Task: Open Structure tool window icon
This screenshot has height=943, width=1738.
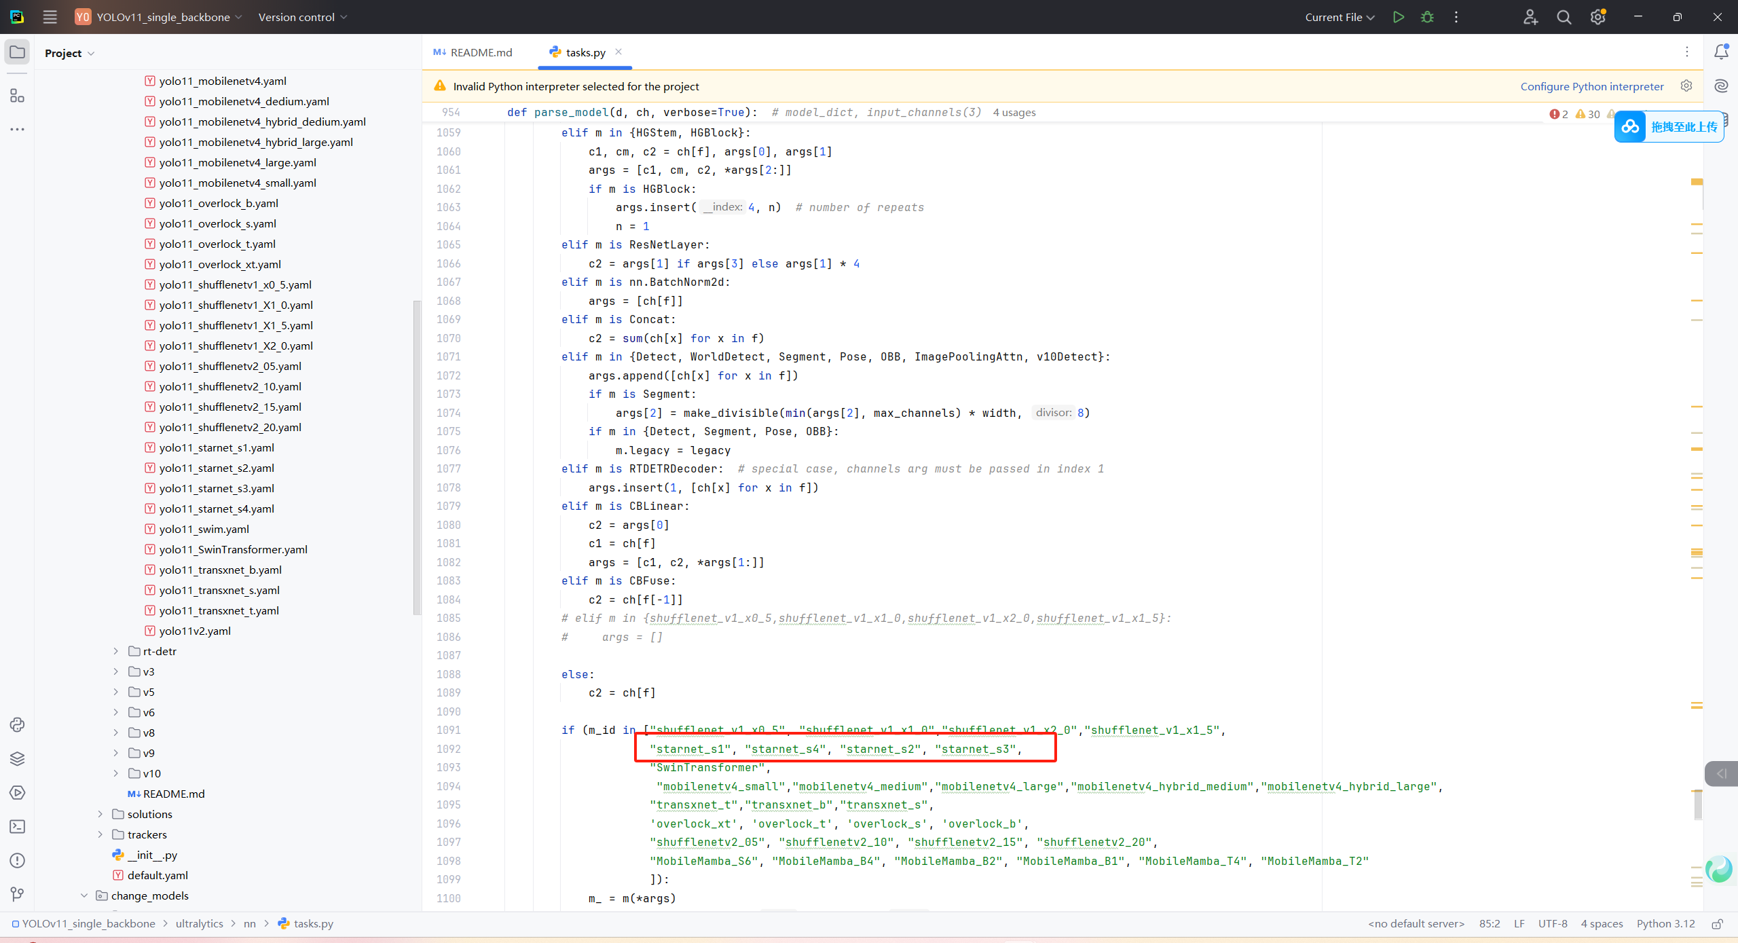Action: click(x=18, y=96)
